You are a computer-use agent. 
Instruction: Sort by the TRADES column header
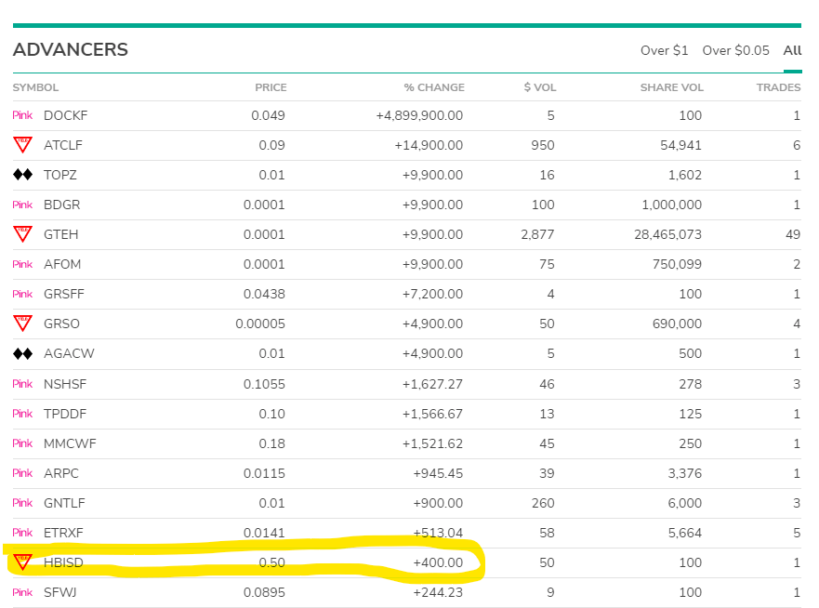tap(778, 87)
